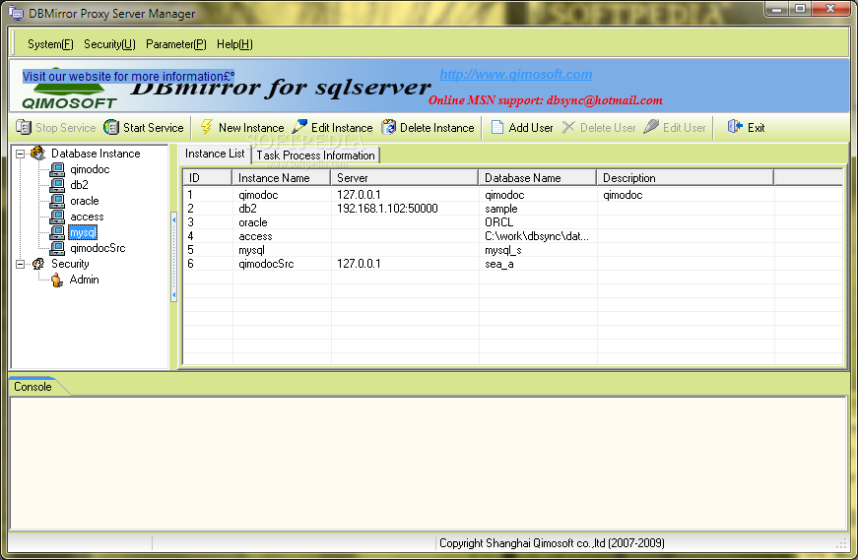The width and height of the screenshot is (858, 560).
Task: Open the System menu
Action: pos(50,44)
